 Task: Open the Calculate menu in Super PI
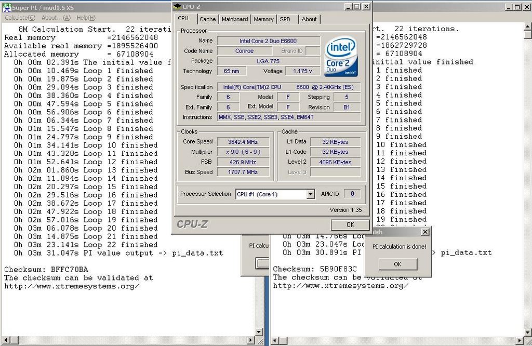[x=20, y=18]
